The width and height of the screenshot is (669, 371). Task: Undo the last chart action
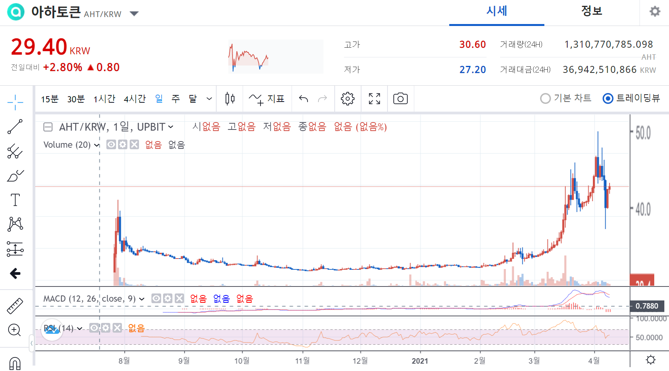pyautogui.click(x=304, y=99)
